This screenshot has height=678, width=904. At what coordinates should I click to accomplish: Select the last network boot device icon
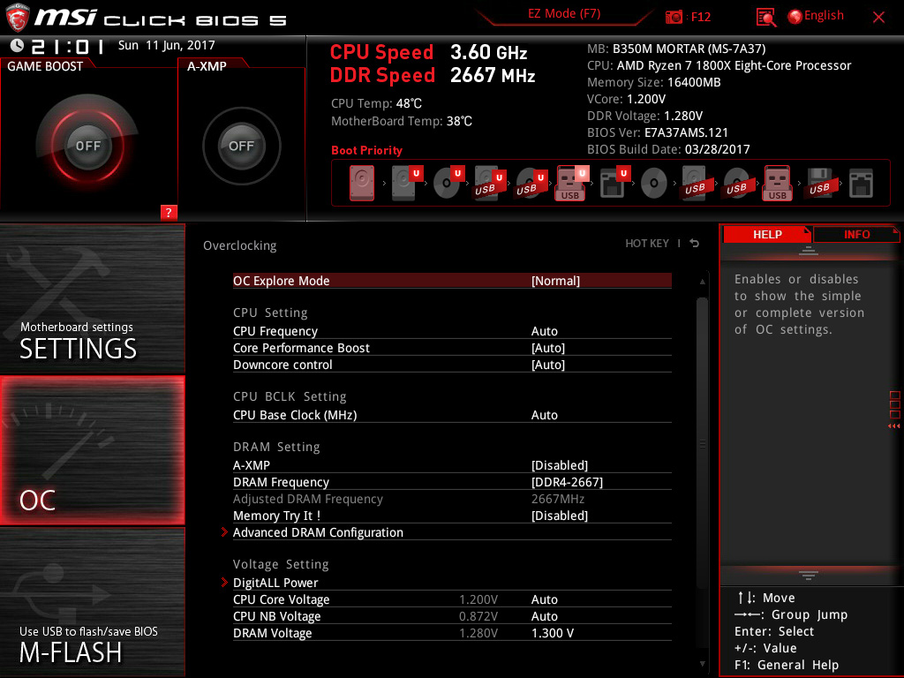point(861,184)
